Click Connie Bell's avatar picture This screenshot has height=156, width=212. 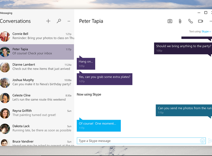pos(5,37)
